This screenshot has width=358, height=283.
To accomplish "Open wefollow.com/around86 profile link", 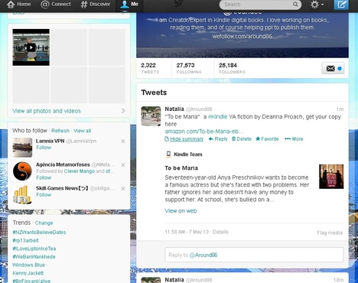I will coord(242,36).
